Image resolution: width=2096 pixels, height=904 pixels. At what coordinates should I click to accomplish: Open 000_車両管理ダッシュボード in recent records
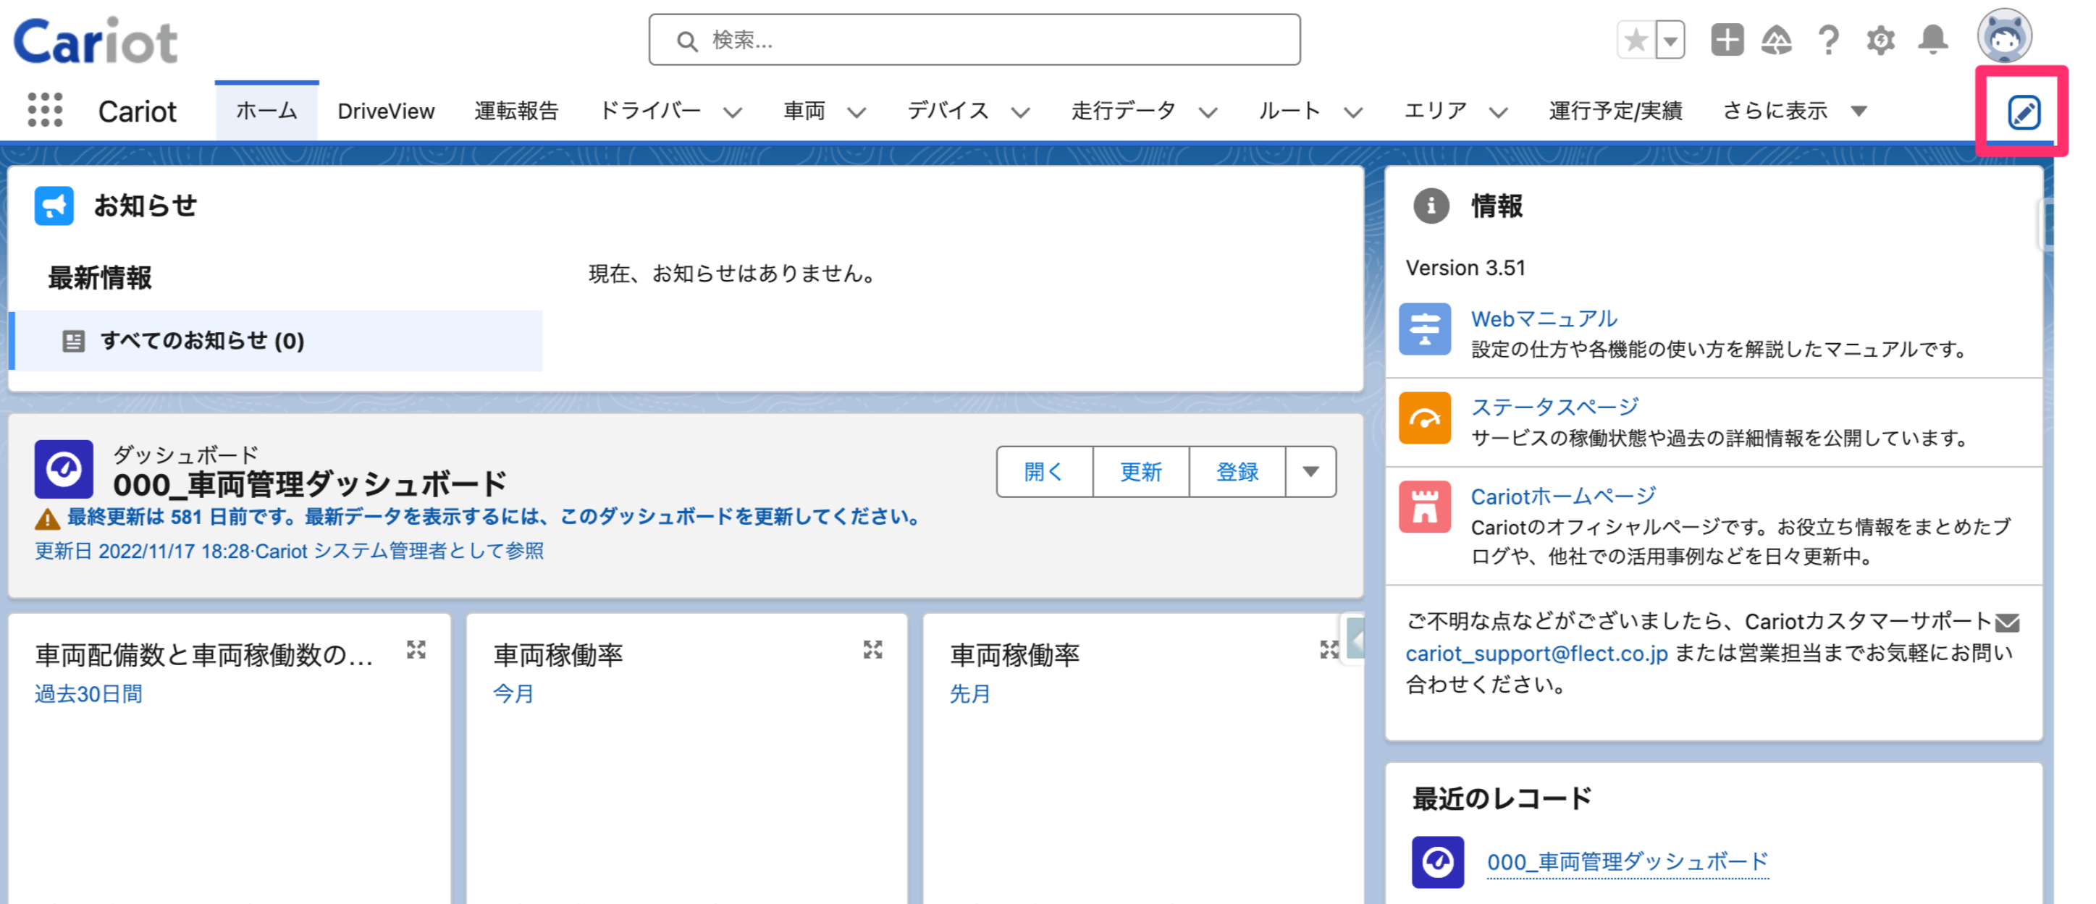[1628, 862]
